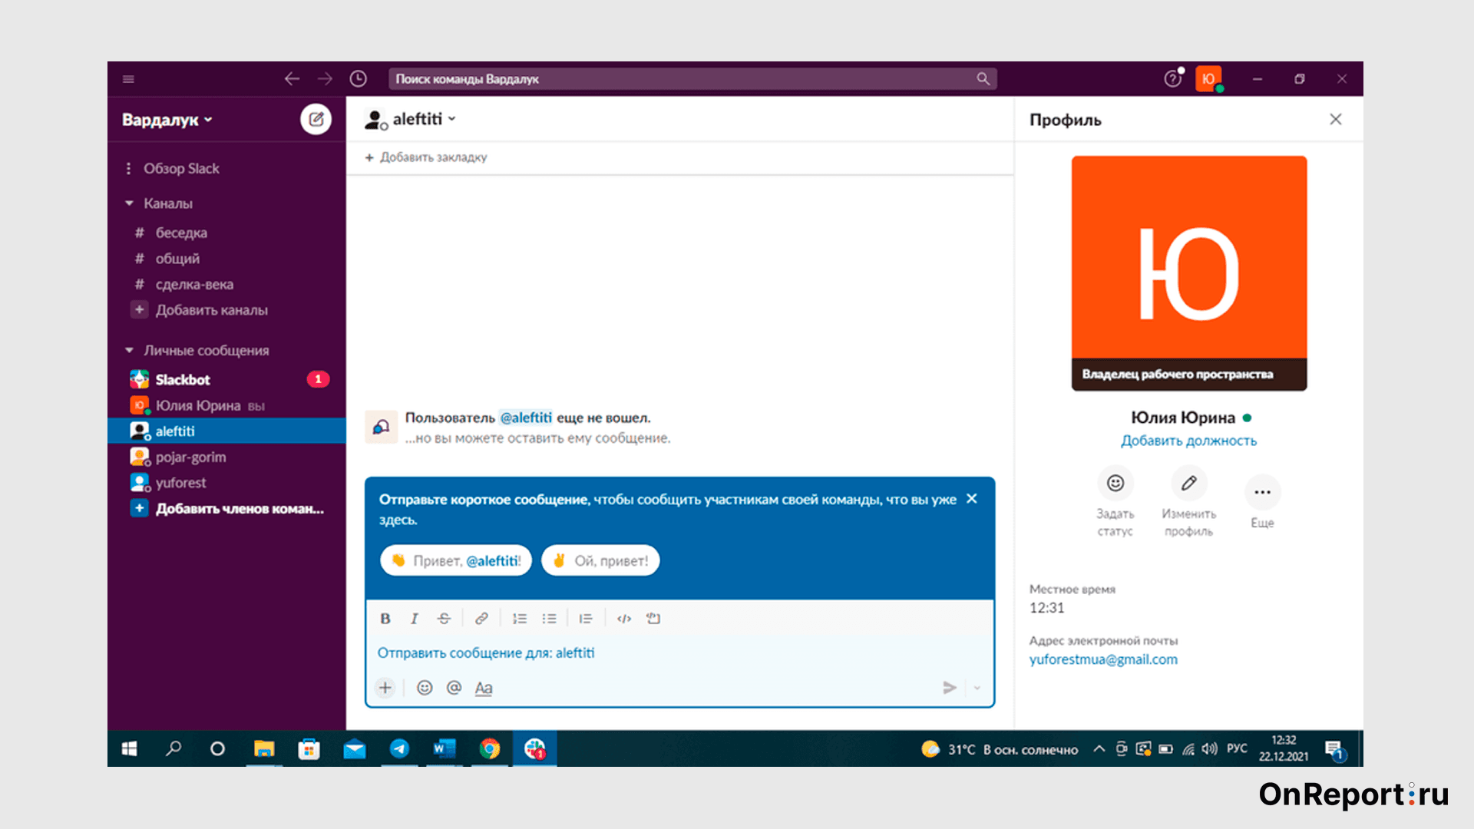Viewport: 1474px width, 829px height.
Task: Click Задать статус smiley icon
Action: [x=1115, y=483]
